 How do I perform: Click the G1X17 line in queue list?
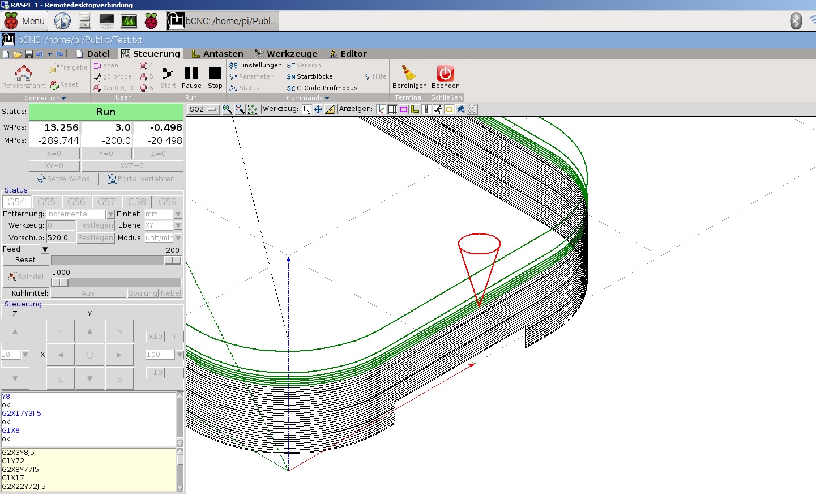click(12, 478)
